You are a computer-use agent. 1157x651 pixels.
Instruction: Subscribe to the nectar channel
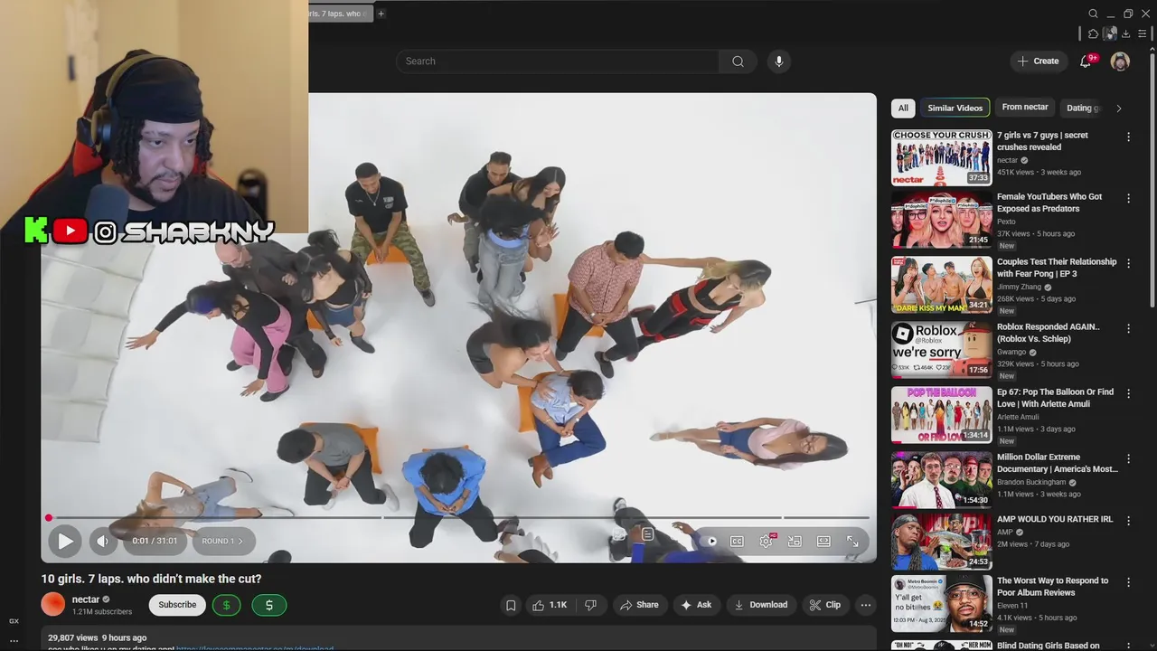pos(177,605)
